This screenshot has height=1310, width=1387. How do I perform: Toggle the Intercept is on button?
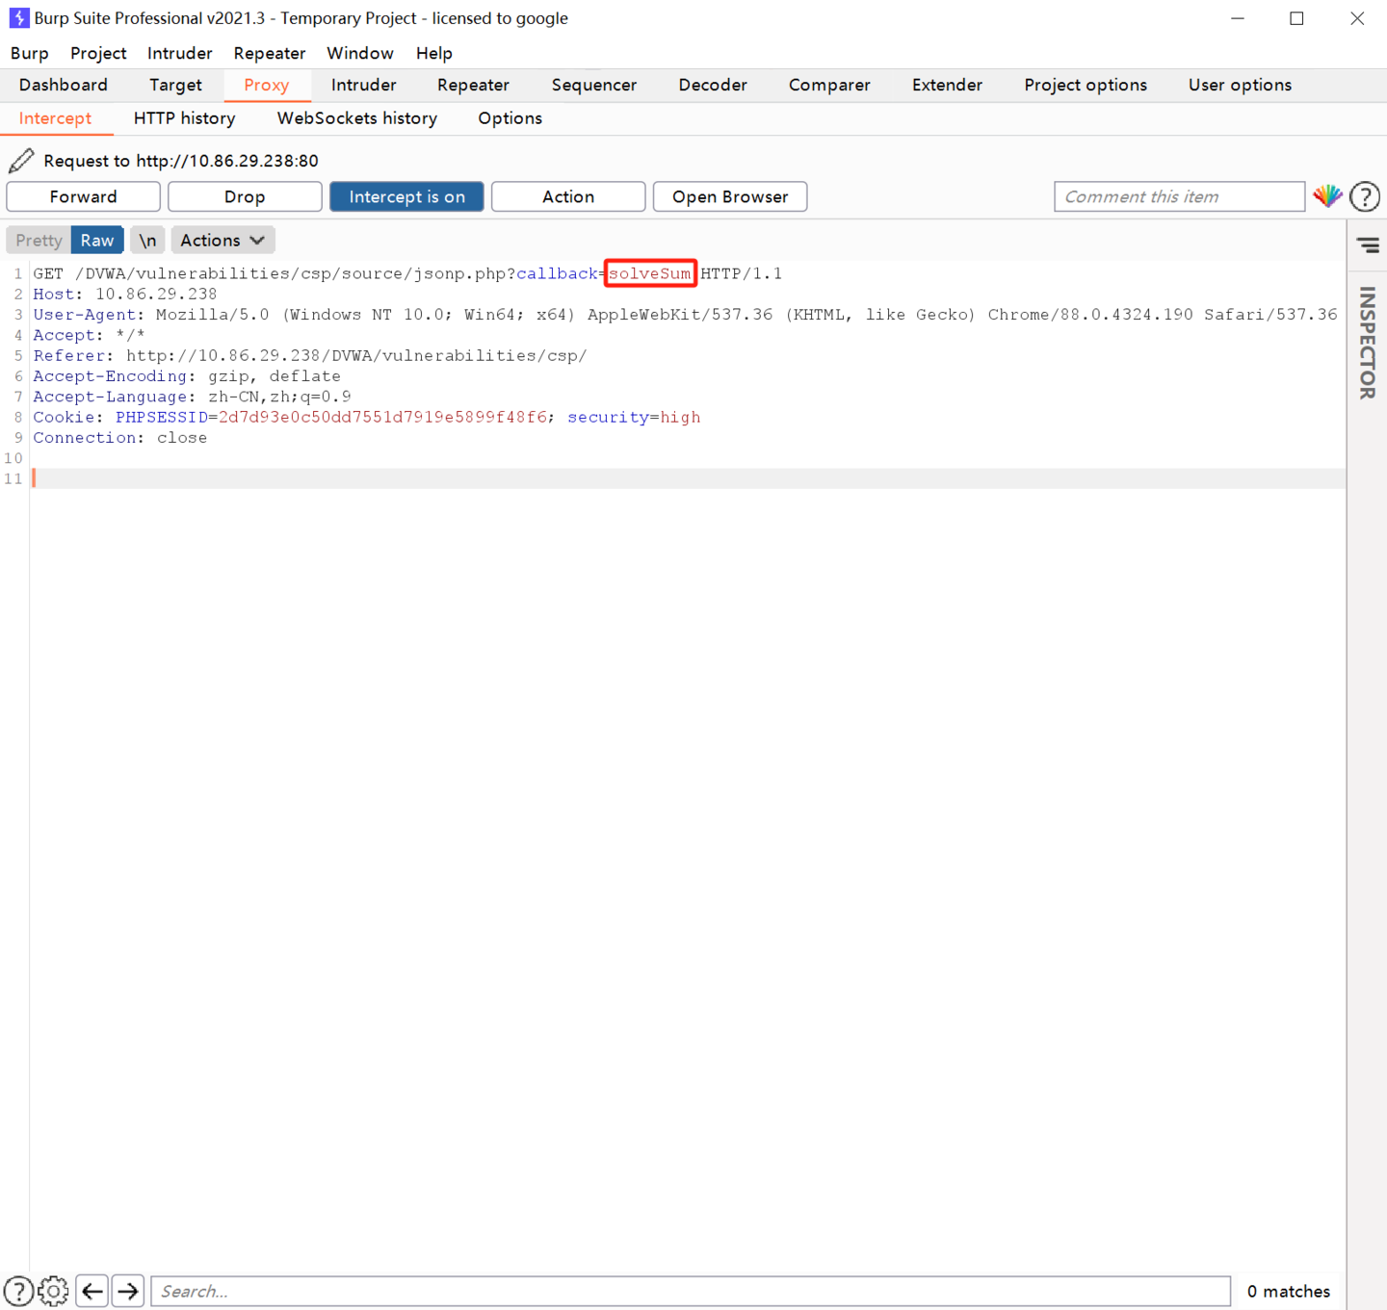click(406, 196)
